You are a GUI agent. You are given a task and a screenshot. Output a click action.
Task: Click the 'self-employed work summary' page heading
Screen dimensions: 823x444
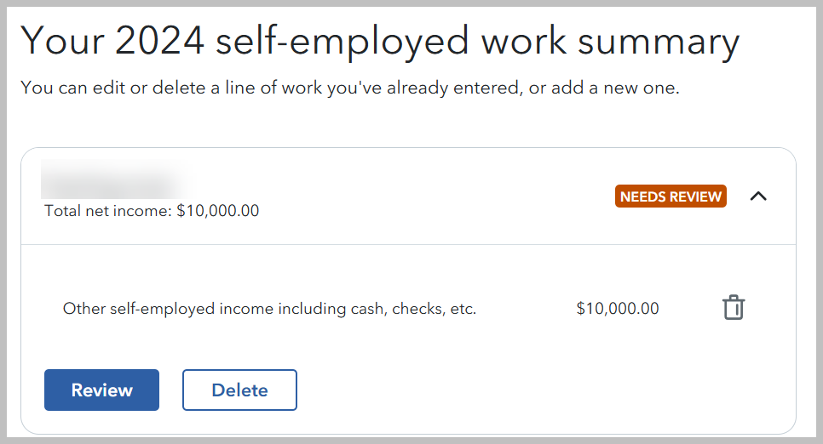(477, 43)
